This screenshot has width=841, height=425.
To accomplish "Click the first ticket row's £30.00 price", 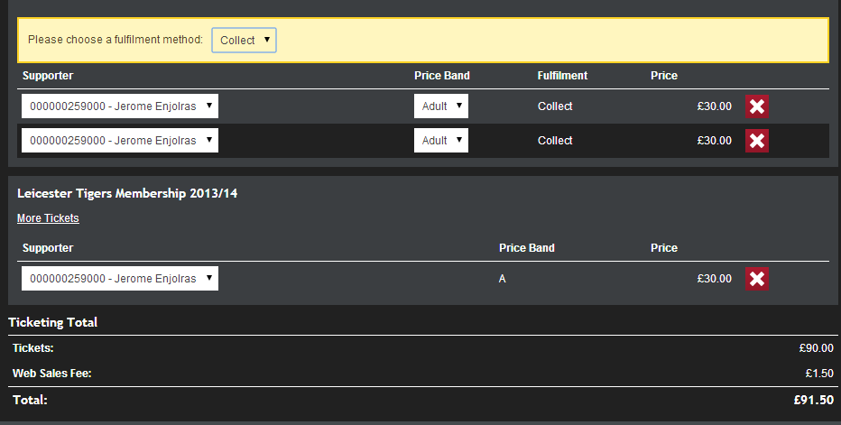I will click(x=714, y=106).
